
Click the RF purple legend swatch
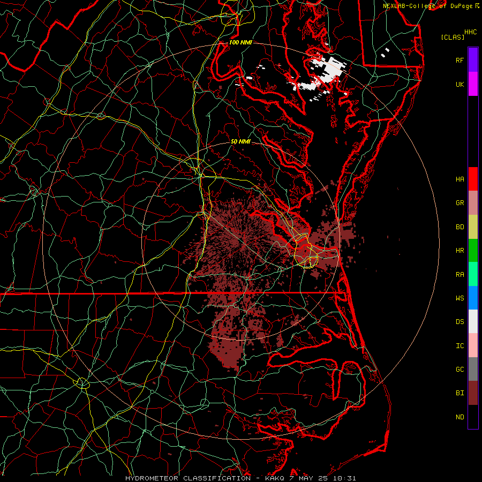coord(473,60)
